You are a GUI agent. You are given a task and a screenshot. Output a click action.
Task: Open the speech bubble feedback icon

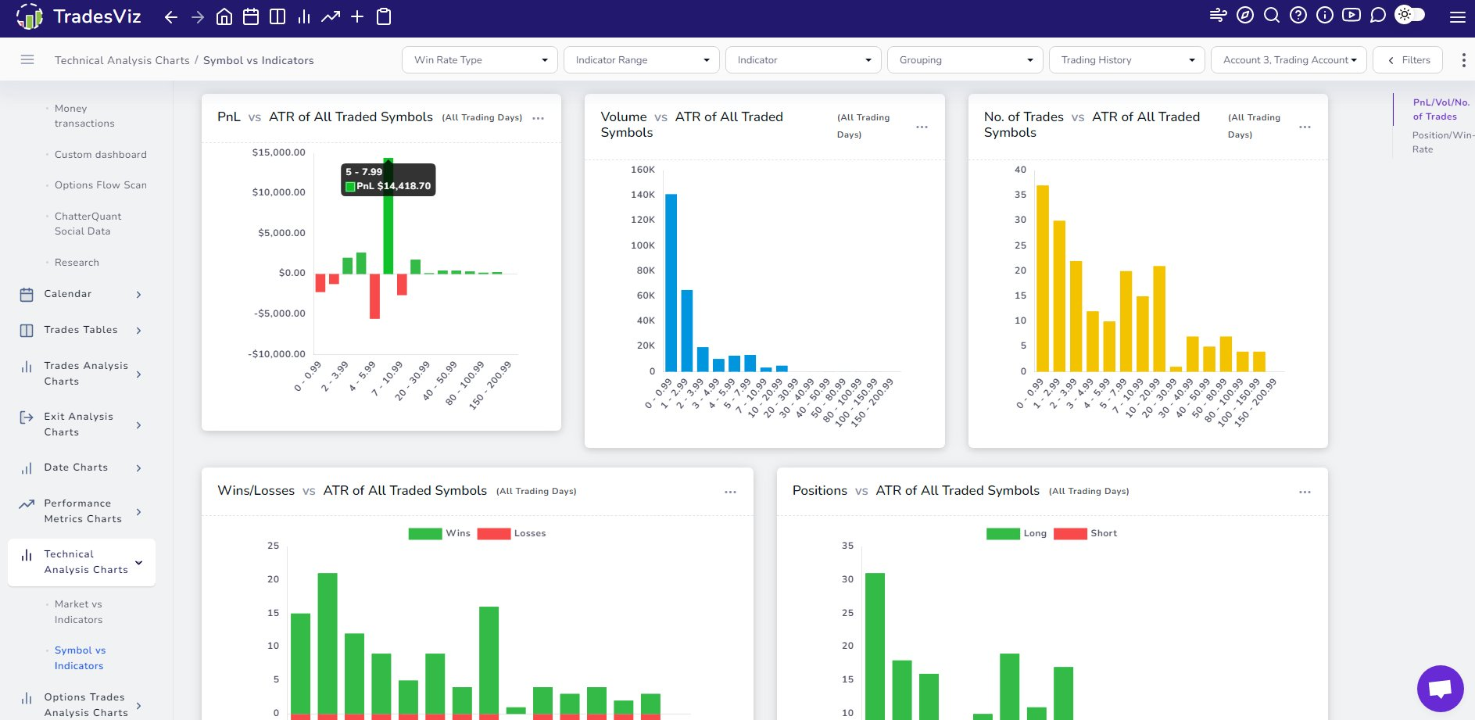pos(1378,15)
